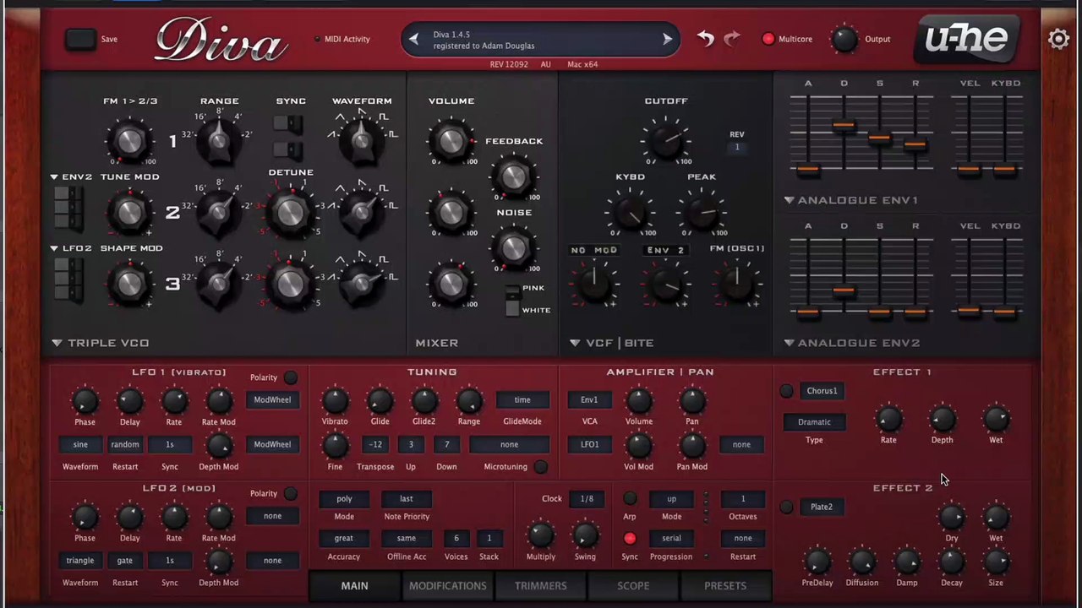The image size is (1082, 608).
Task: Go to next preset arrow
Action: 667,39
